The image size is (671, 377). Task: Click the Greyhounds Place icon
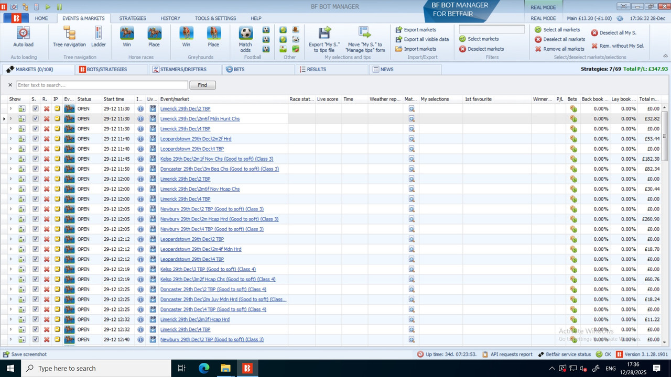pos(213,37)
